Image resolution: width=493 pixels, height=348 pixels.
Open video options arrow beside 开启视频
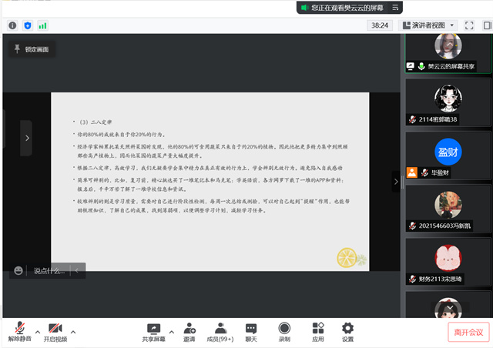click(x=73, y=332)
